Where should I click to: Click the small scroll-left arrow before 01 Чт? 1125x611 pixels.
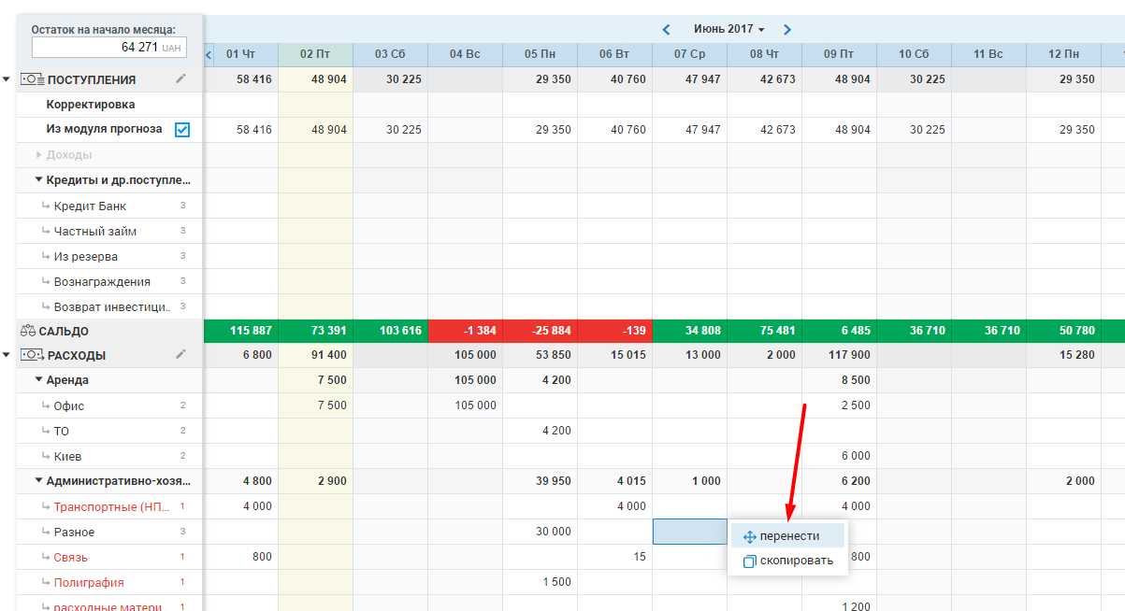209,54
